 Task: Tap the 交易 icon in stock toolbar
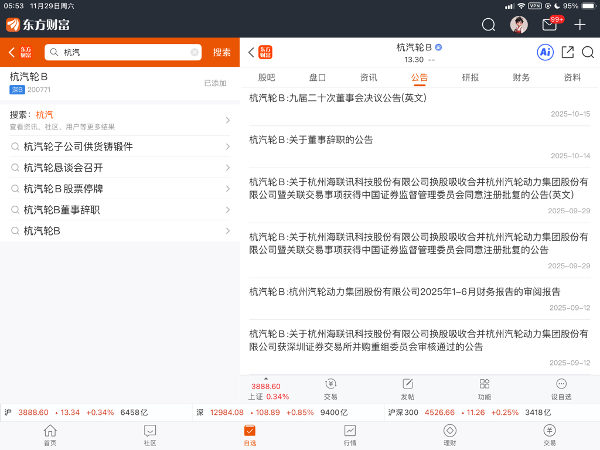tap(330, 389)
